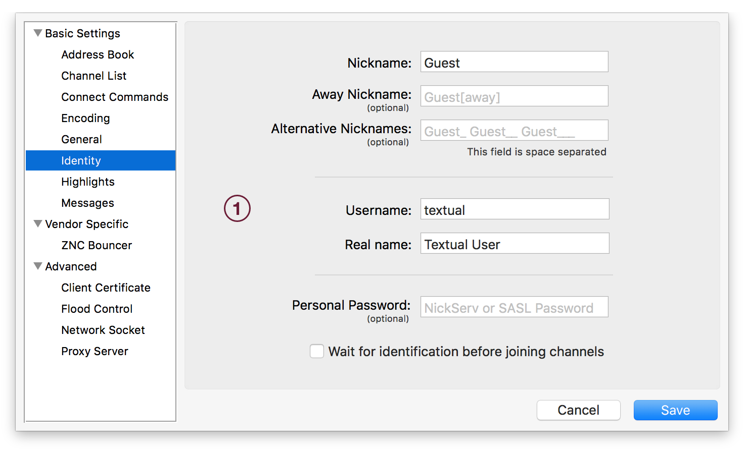This screenshot has height=452, width=747.
Task: Select Channel List in sidebar
Action: point(94,76)
